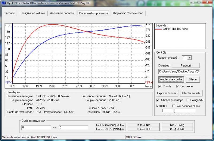Screen dimensions: 214x141
Task: Click the 3057 rpm axis tick label
Action: pyautogui.click(x=91, y=86)
